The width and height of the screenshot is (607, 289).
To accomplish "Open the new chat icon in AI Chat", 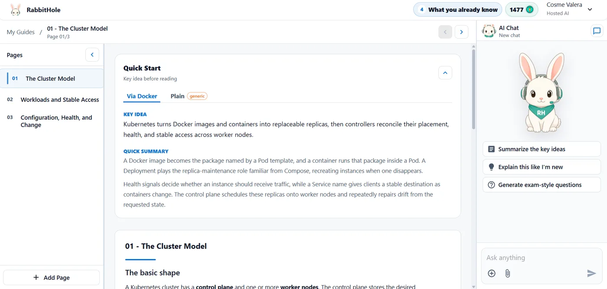I will pos(597,31).
